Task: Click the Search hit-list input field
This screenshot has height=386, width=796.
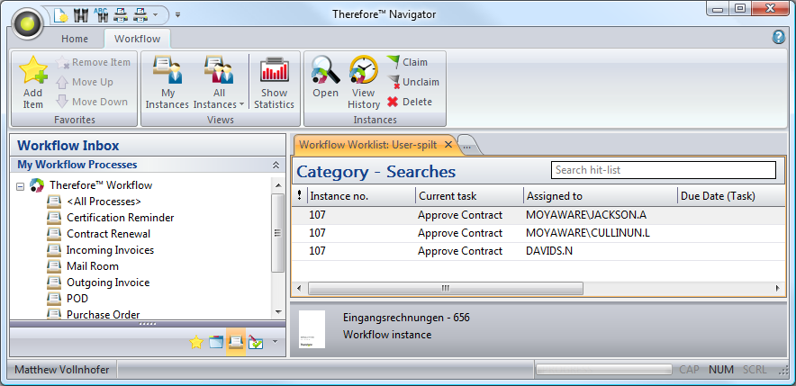Action: pos(664,170)
